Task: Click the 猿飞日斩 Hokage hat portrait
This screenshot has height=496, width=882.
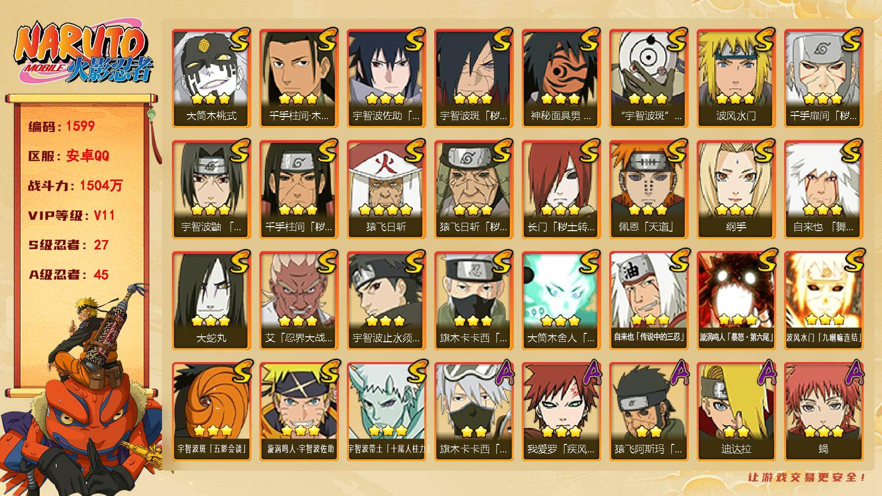Action: click(386, 189)
